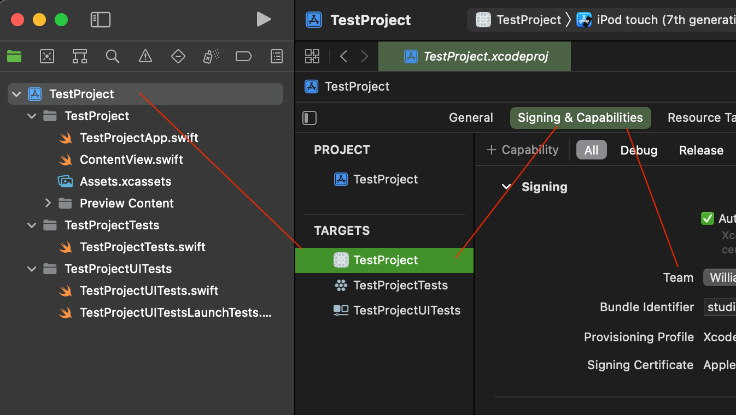Open the Issue navigator warning icon
The image size is (736, 415).
pyautogui.click(x=145, y=56)
